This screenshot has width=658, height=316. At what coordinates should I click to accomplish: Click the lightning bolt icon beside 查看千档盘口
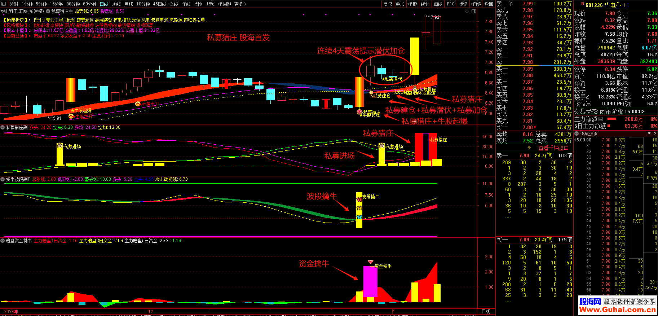coord(529,148)
